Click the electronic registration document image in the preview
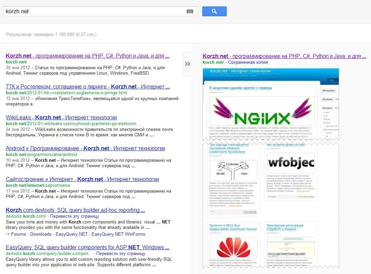371x274 pixels. 291,248
